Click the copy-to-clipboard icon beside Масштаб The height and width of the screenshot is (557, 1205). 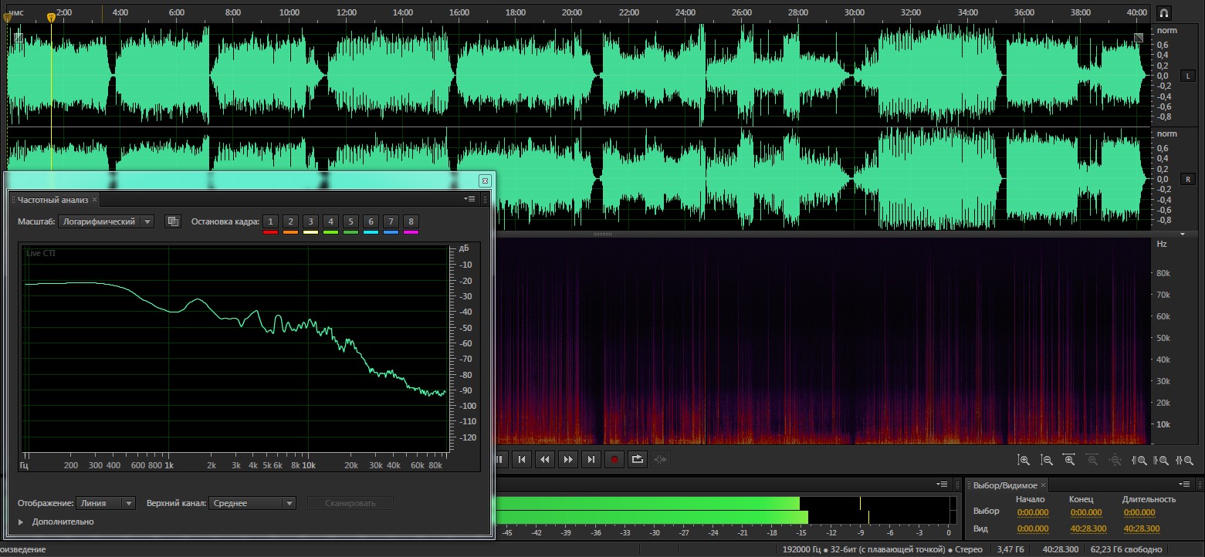[174, 221]
